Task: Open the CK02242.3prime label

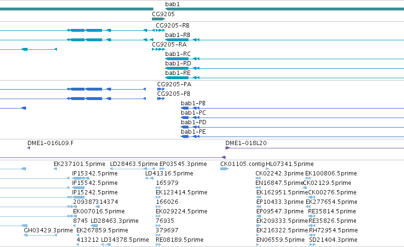Action: coord(280,174)
